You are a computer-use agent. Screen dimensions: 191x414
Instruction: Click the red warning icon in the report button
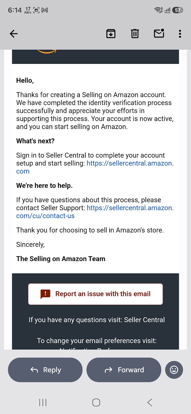click(x=45, y=294)
